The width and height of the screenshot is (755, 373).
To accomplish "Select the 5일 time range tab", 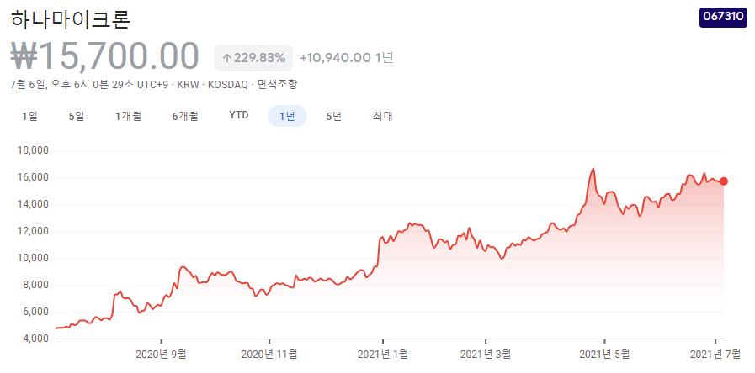I will click(77, 116).
